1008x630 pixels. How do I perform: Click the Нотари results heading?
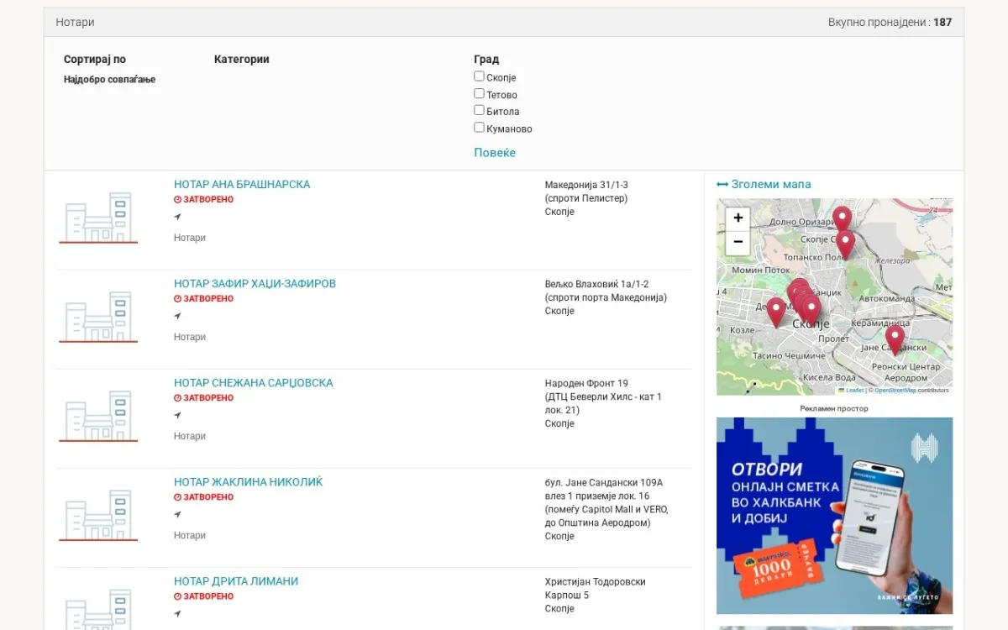point(75,22)
